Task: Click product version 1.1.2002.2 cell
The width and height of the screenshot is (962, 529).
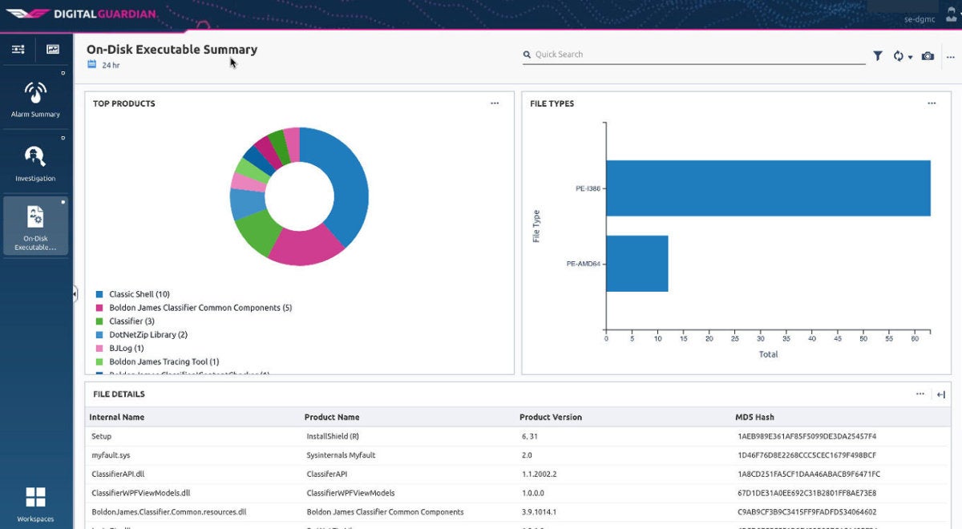Action: 539,474
